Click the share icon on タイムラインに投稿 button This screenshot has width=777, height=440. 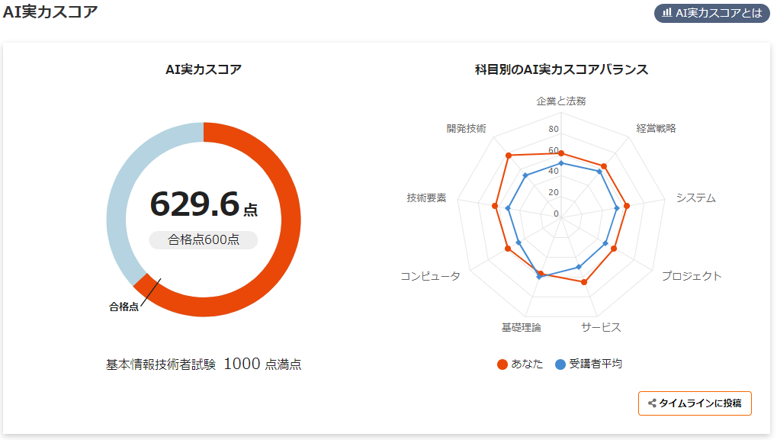click(x=652, y=403)
